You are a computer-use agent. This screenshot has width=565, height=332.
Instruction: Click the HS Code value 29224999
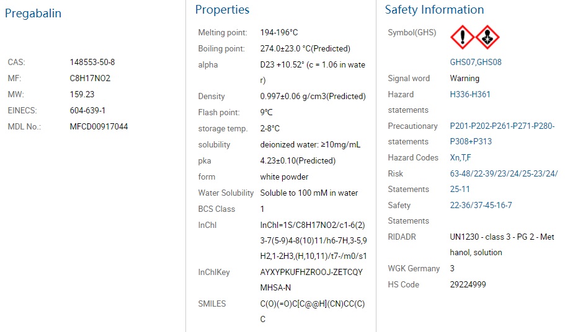pyautogui.click(x=468, y=284)
